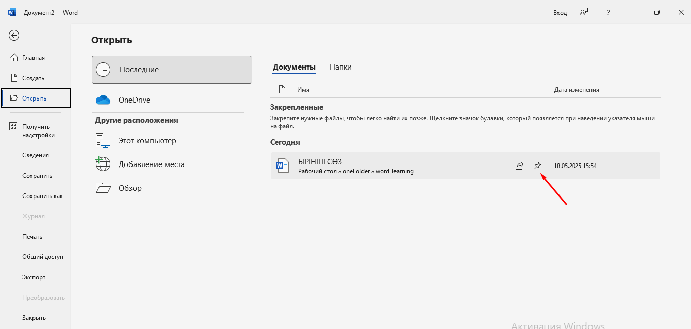The width and height of the screenshot is (691, 329).
Task: Sort by Дата изменения column header
Action: tap(576, 90)
